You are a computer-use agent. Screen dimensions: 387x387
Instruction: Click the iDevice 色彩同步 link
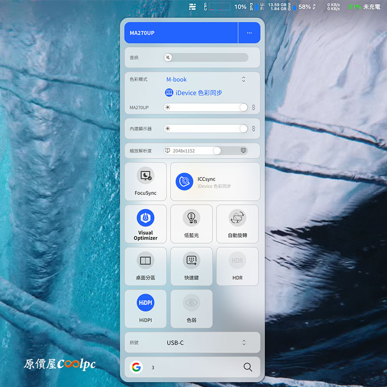[x=194, y=93]
